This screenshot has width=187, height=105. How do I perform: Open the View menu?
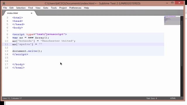tap(38, 8)
